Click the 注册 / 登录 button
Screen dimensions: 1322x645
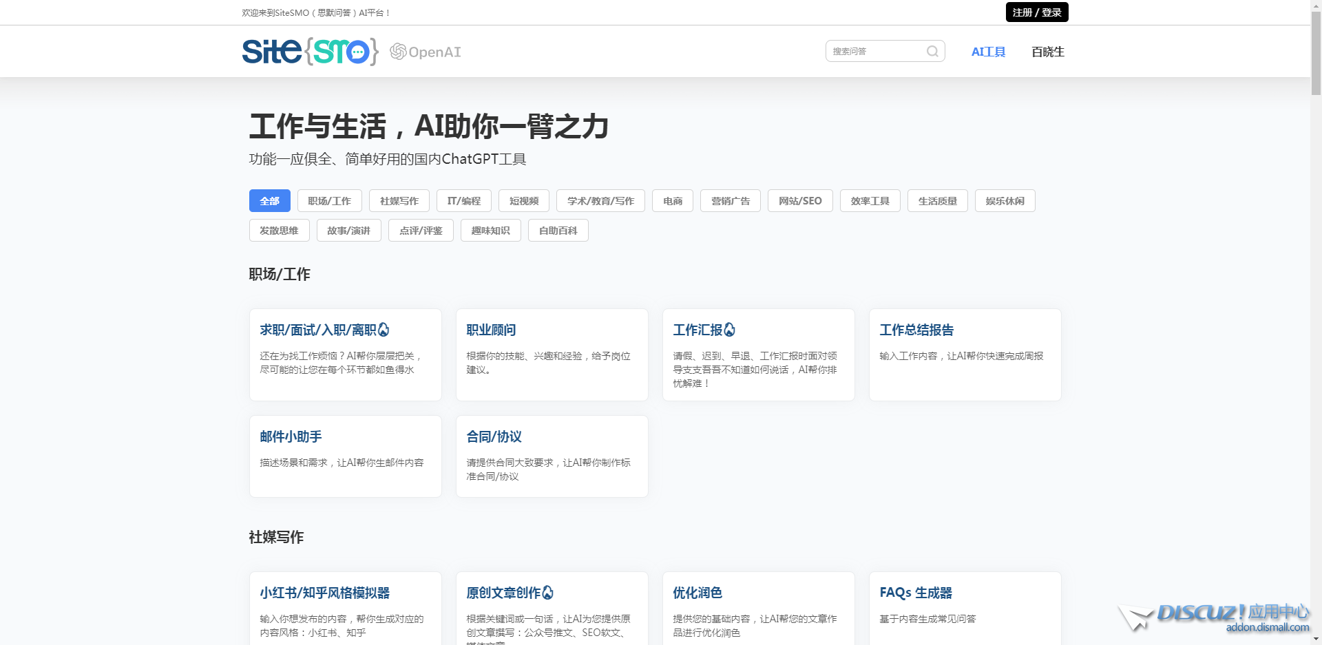coord(1036,12)
